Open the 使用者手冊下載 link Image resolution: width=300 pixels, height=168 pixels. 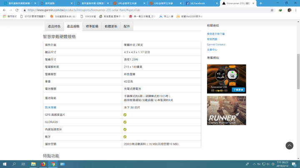coord(216,34)
